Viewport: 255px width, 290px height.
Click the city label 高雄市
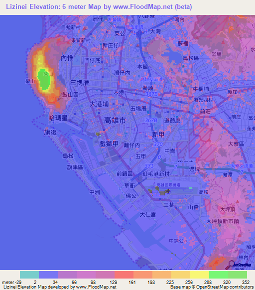tap(115, 121)
